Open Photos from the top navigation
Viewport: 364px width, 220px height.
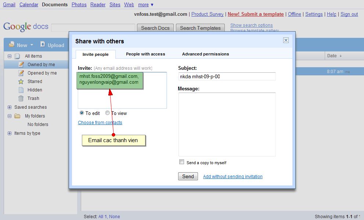pos(79,5)
